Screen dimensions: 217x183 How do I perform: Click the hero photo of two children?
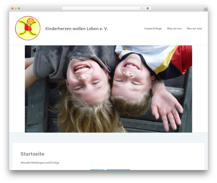click(108, 89)
